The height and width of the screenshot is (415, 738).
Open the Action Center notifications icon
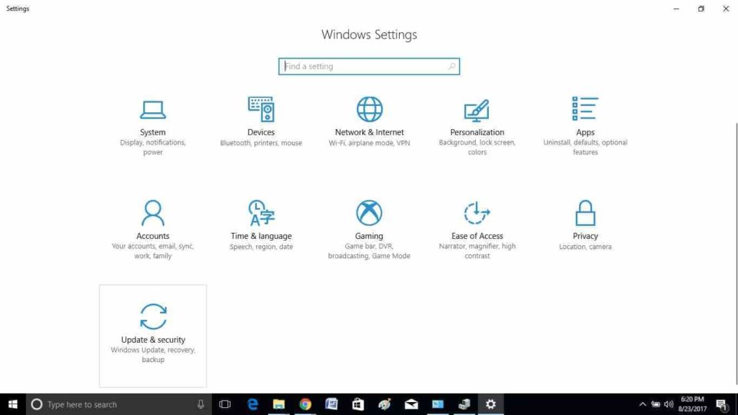pos(722,404)
